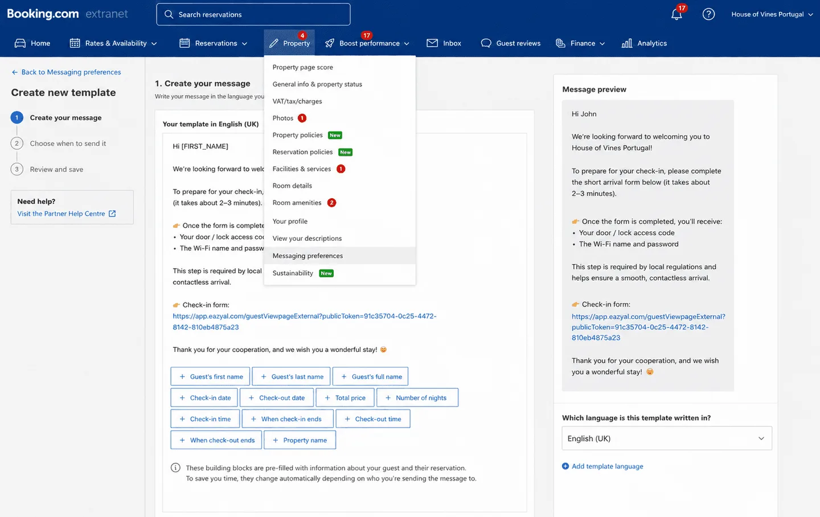
Task: Click the help question mark icon
Action: tap(708, 14)
